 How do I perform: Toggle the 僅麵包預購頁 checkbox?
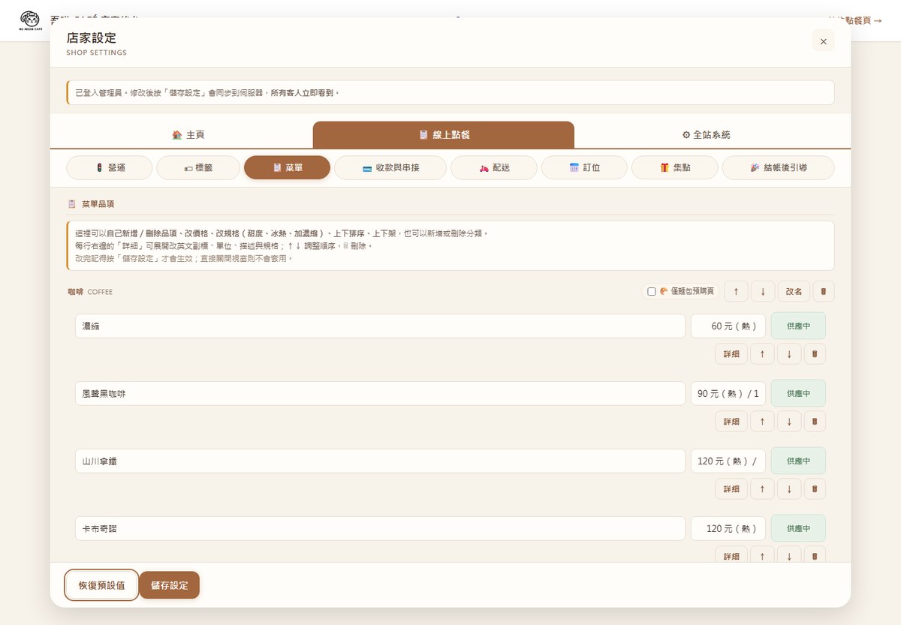pyautogui.click(x=652, y=291)
